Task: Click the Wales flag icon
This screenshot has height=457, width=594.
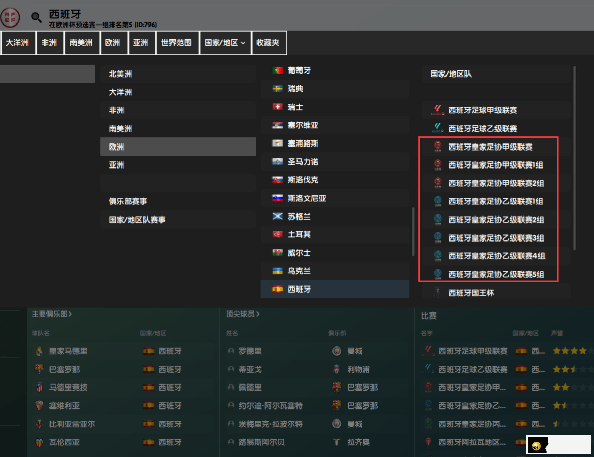Action: (277, 253)
